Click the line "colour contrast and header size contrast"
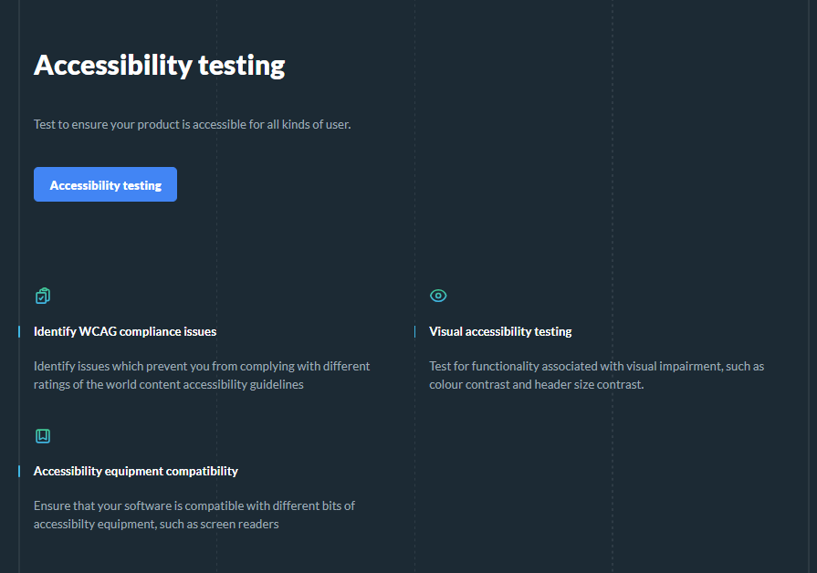This screenshot has height=573, width=817. [x=537, y=384]
